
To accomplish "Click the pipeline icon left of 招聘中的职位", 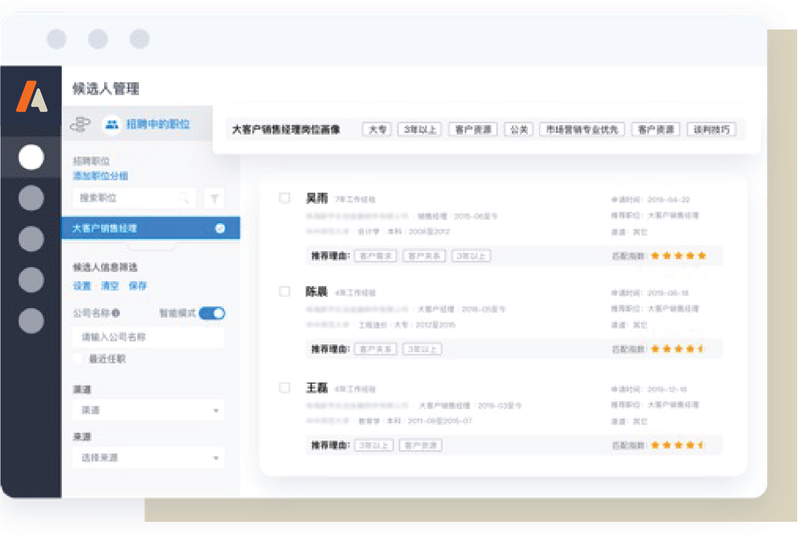I will click(x=80, y=125).
